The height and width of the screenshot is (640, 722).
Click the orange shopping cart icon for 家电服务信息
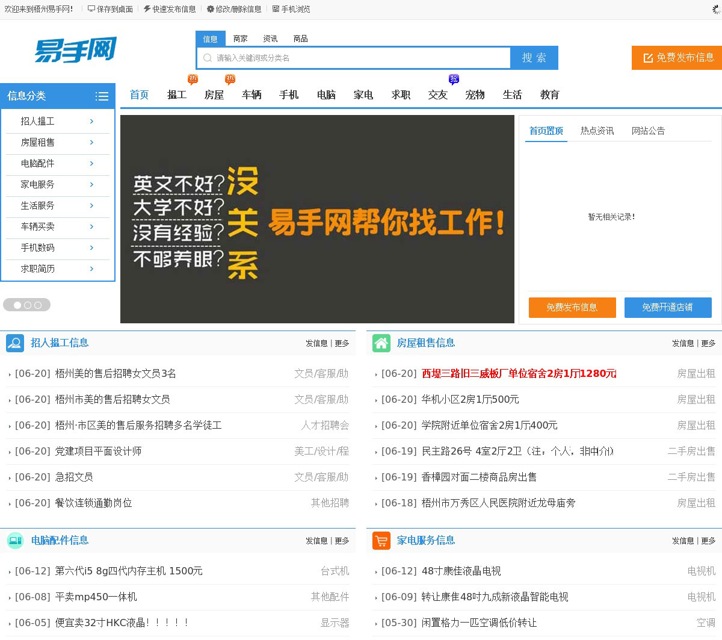point(381,541)
